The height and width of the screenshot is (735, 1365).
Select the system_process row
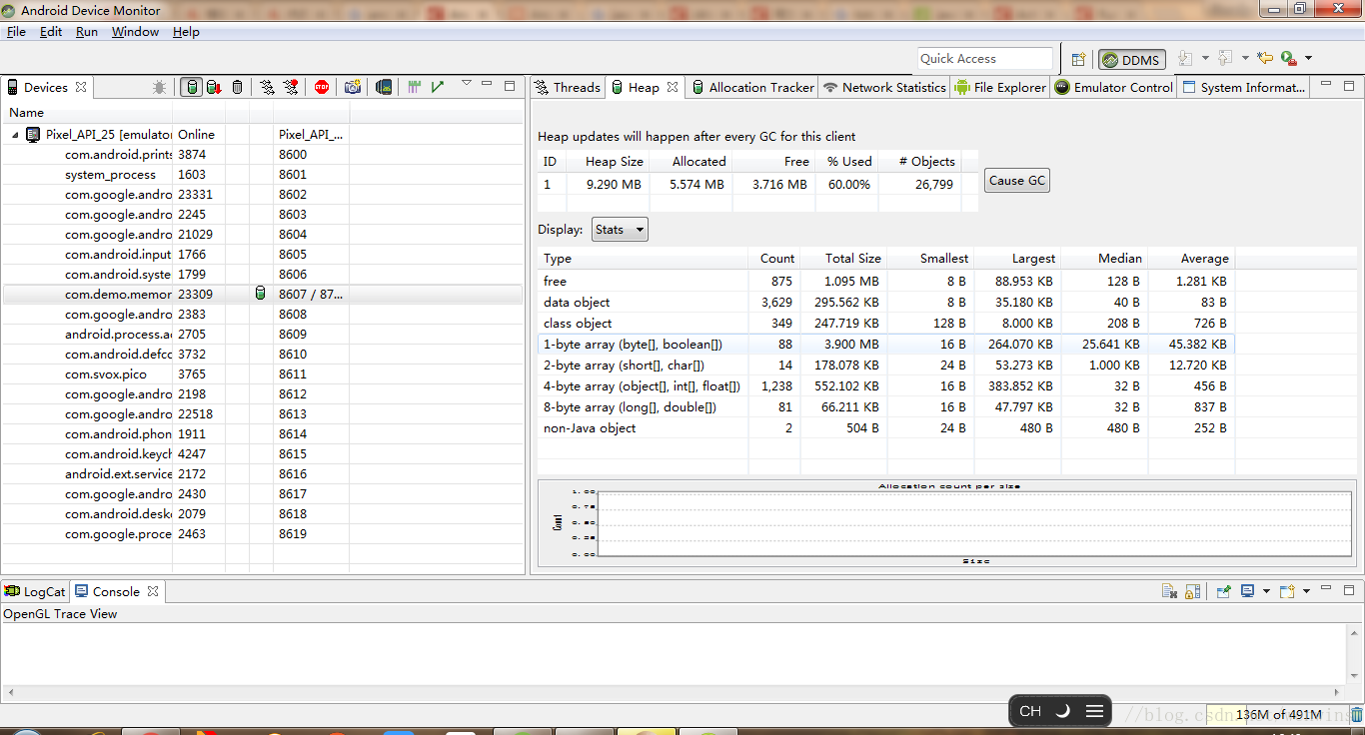pos(262,175)
